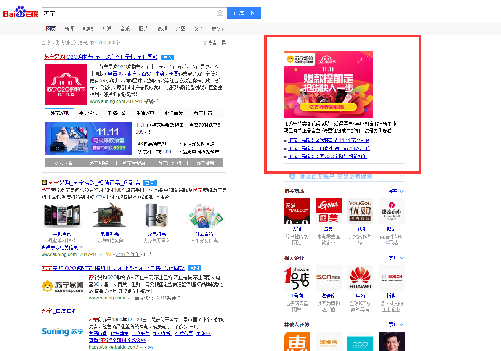This screenshot has width=501, height=351.
Task: Switch to the 图片 tab
Action: pos(143,29)
